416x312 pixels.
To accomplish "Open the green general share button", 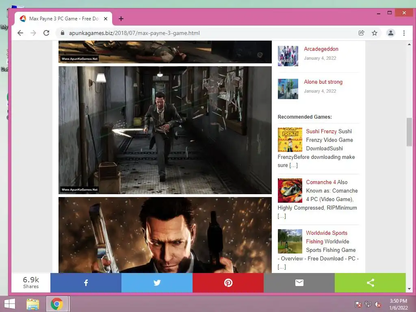I will click(370, 283).
